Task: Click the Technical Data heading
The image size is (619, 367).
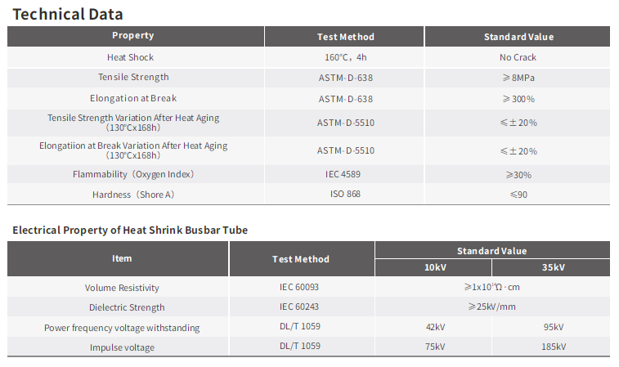Action: click(x=68, y=14)
